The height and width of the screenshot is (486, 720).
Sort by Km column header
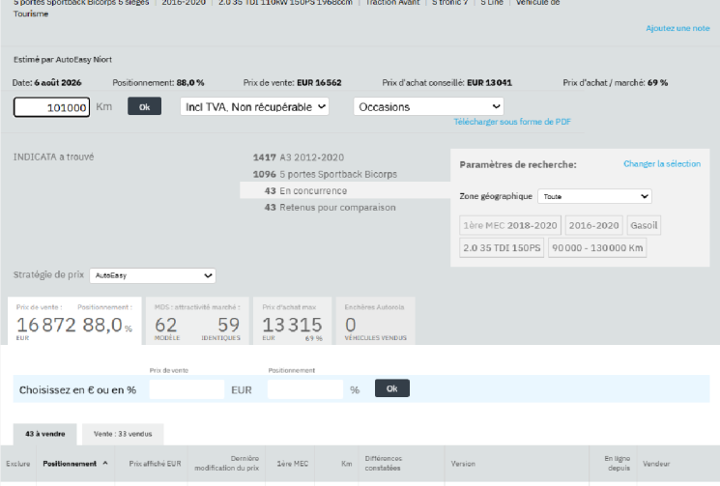[x=347, y=464]
